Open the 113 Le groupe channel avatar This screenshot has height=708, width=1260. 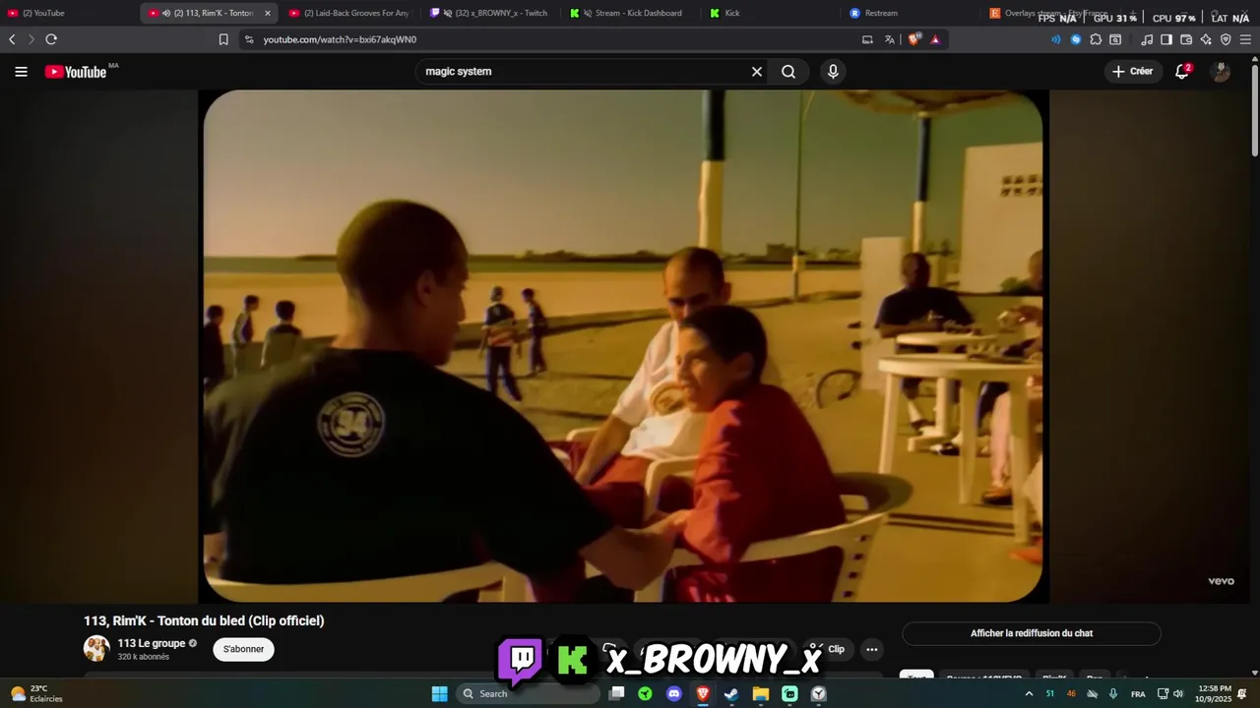tap(96, 649)
